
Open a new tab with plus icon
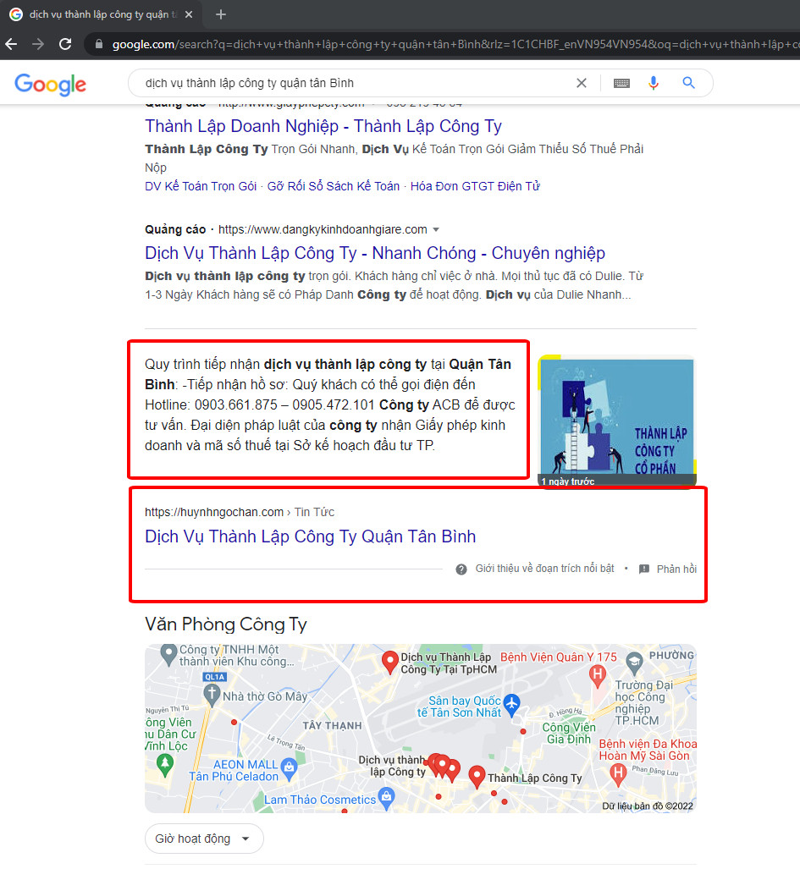click(x=221, y=14)
